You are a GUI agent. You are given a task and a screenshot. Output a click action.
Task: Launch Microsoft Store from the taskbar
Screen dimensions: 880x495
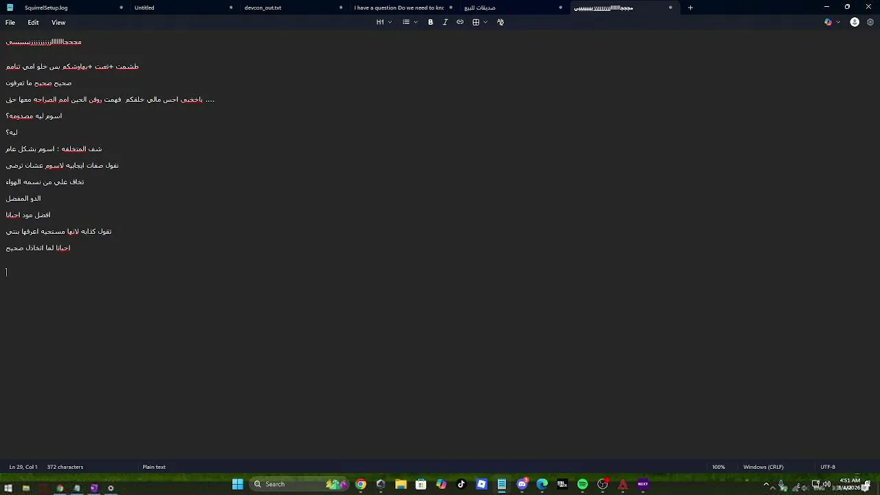[421, 484]
